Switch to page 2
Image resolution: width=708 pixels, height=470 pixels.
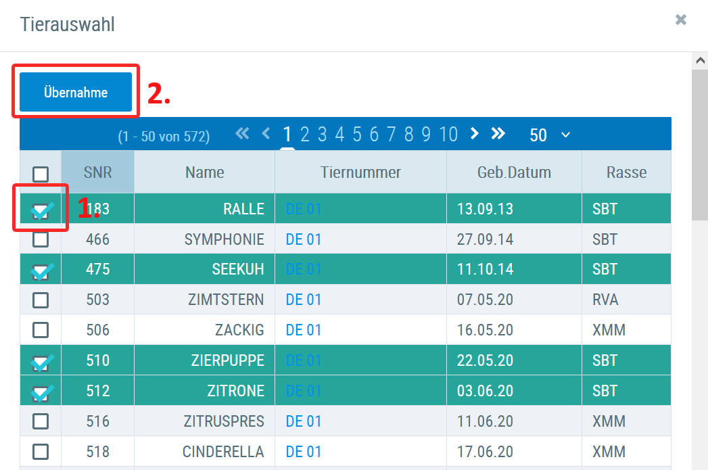(x=305, y=135)
